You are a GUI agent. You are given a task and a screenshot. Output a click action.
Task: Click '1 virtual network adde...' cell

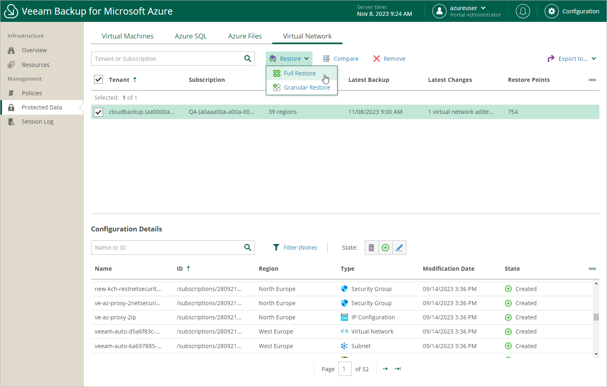[461, 112]
